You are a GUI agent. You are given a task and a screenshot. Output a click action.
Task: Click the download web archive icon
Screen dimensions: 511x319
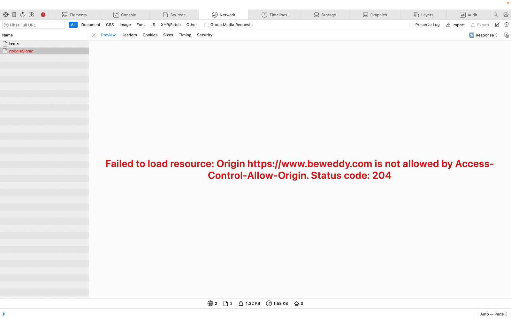(31, 15)
